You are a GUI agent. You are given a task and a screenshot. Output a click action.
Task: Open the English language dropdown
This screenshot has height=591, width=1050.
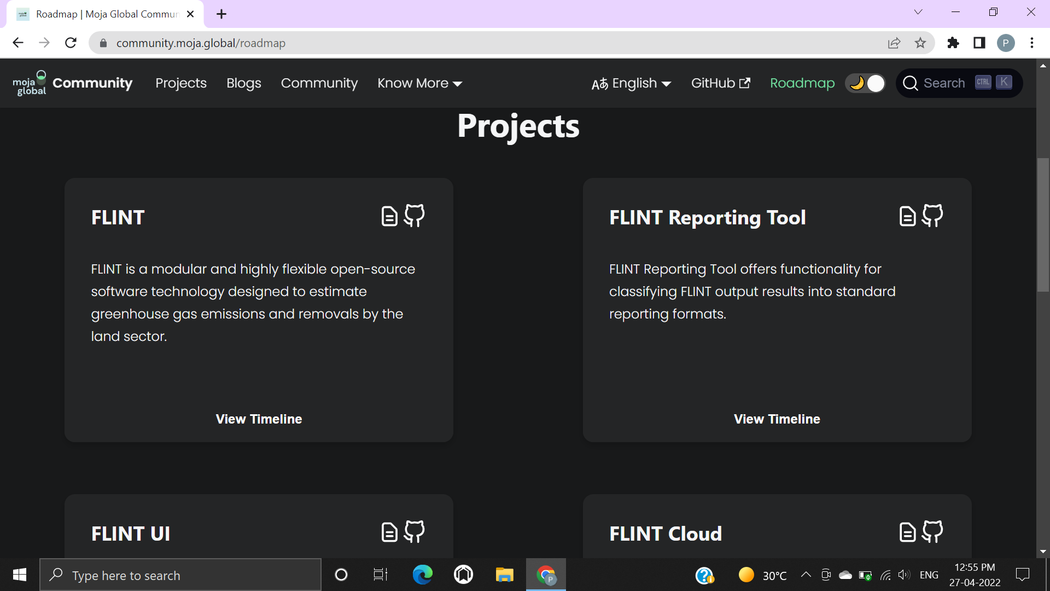pyautogui.click(x=631, y=83)
